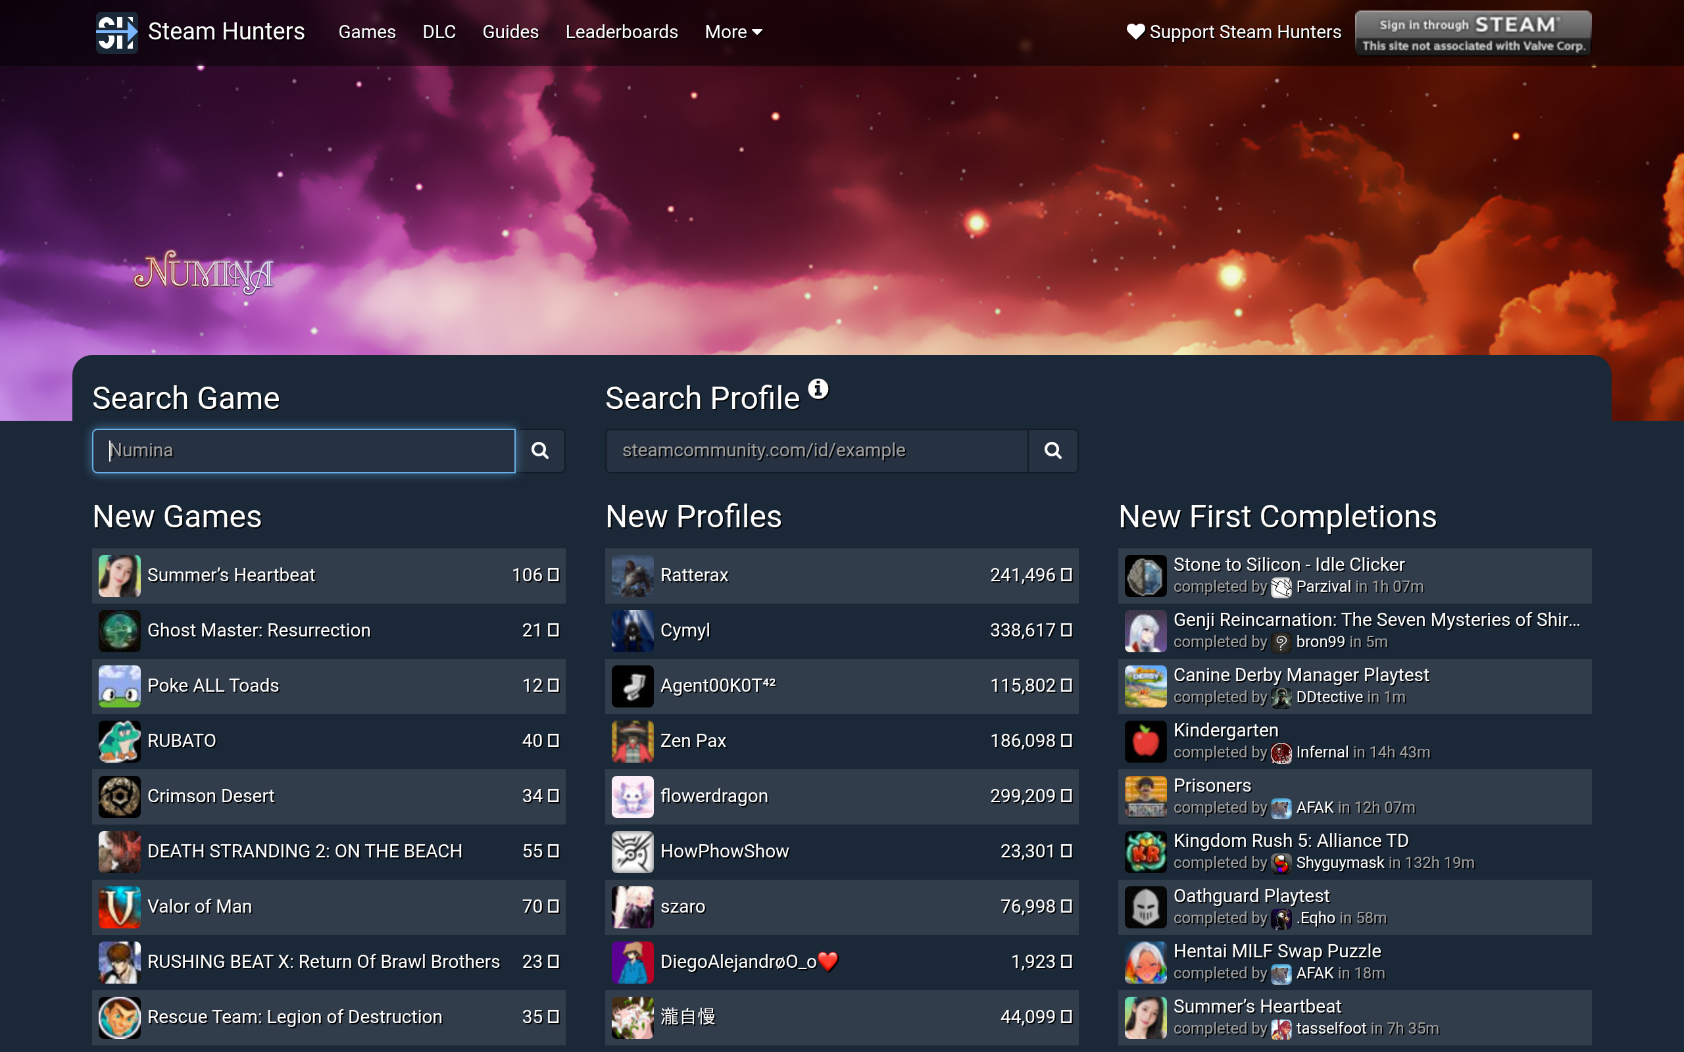This screenshot has width=1684, height=1052.
Task: Expand the More dropdown menu
Action: (x=733, y=32)
